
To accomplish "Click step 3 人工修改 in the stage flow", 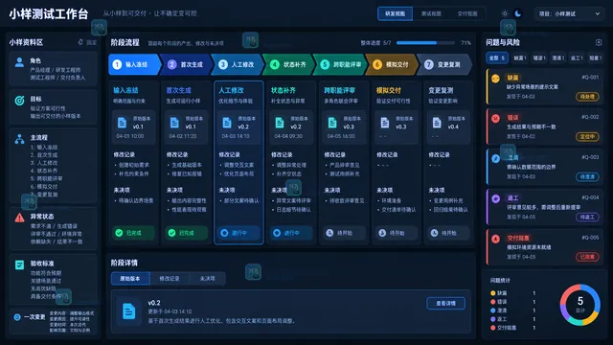I will (238, 64).
